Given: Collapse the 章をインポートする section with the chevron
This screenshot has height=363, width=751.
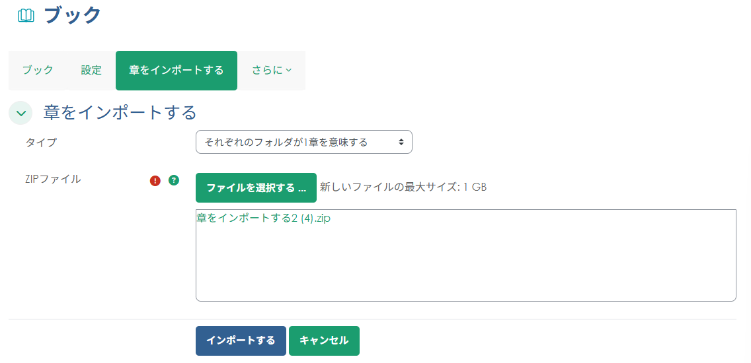Looking at the screenshot, I should click(x=20, y=113).
